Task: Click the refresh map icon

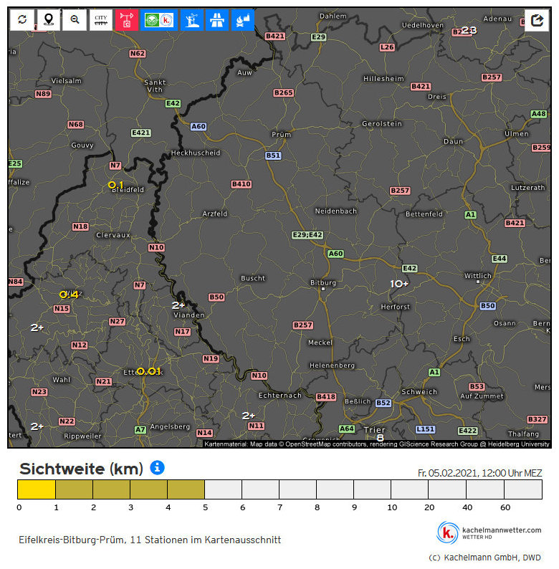Action: 22,20
